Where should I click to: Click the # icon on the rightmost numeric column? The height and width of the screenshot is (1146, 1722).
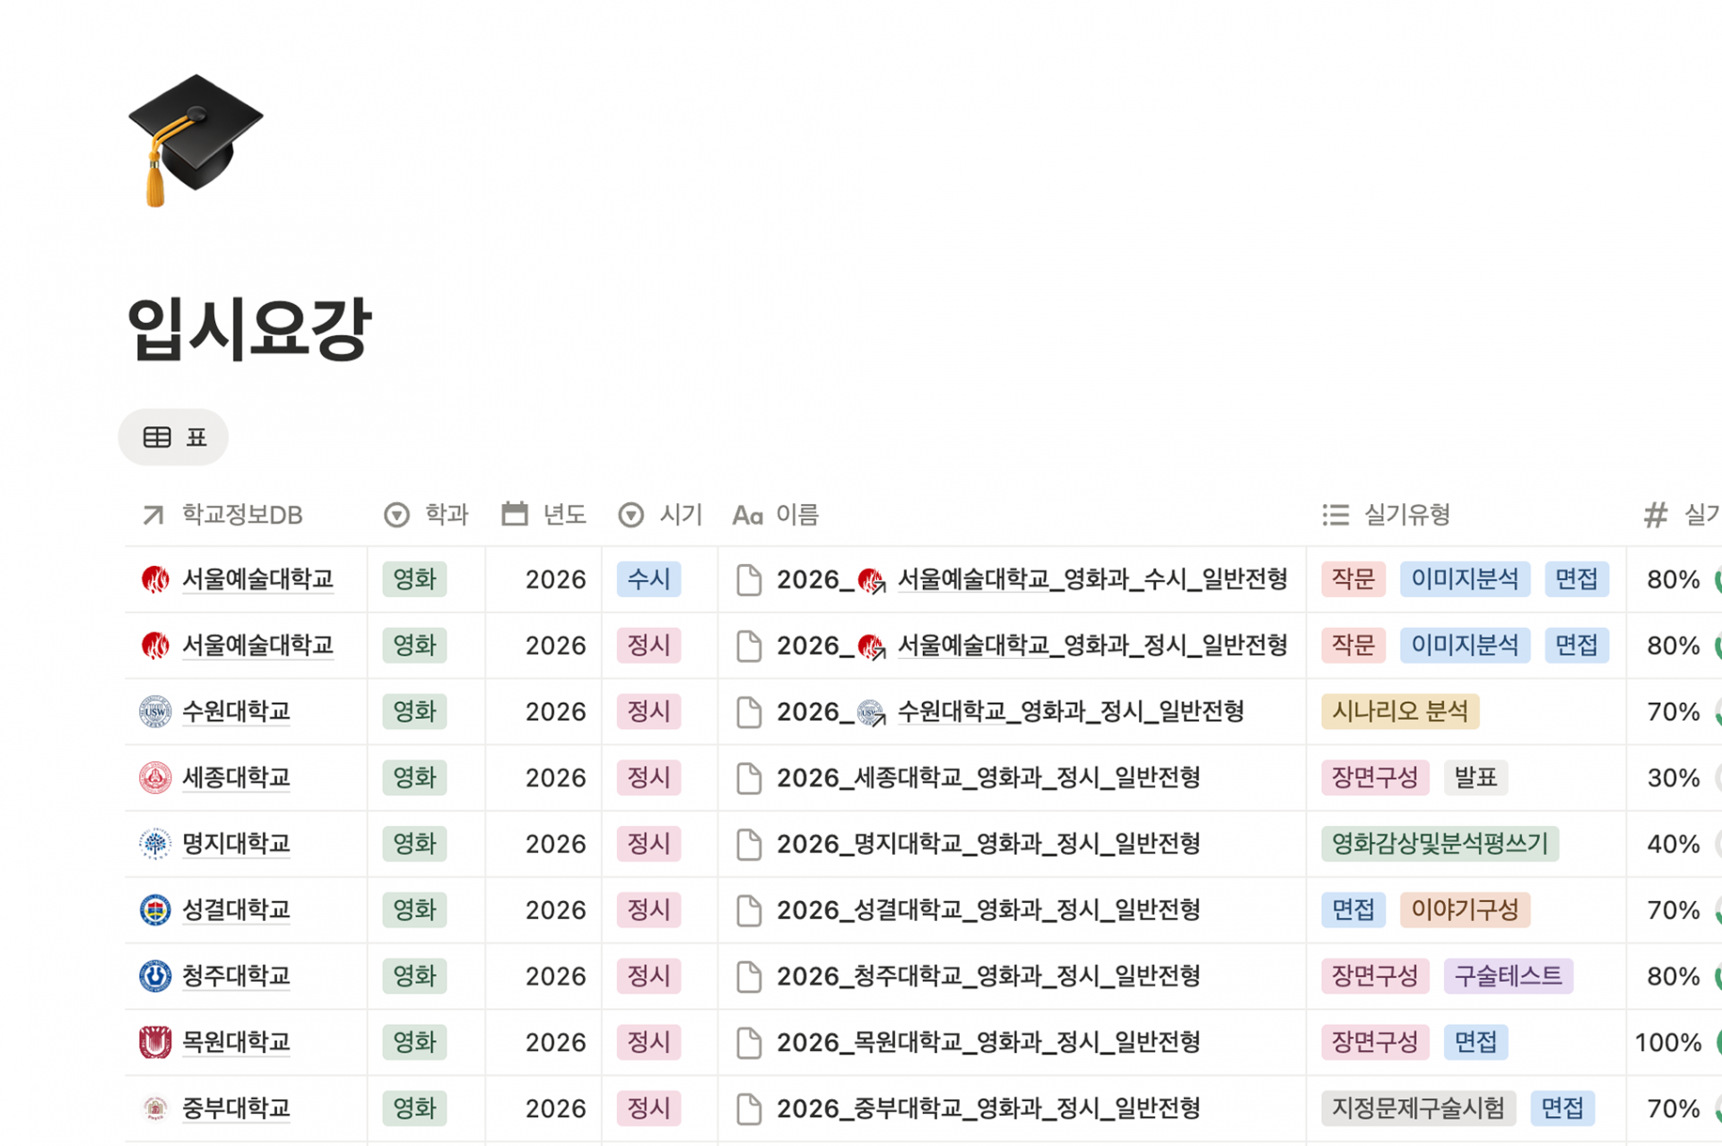[x=1655, y=514]
